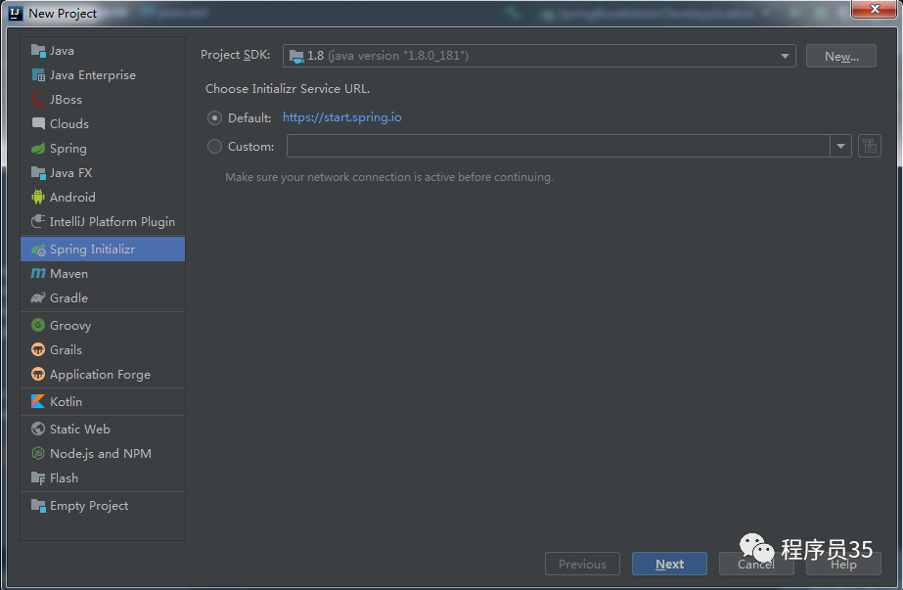
Task: Select JBoss label in project list
Action: click(x=66, y=100)
